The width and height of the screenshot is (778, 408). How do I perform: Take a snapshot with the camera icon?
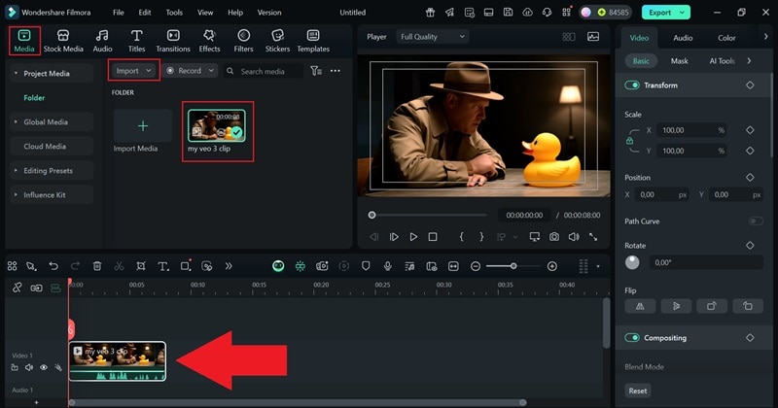pyautogui.click(x=553, y=237)
